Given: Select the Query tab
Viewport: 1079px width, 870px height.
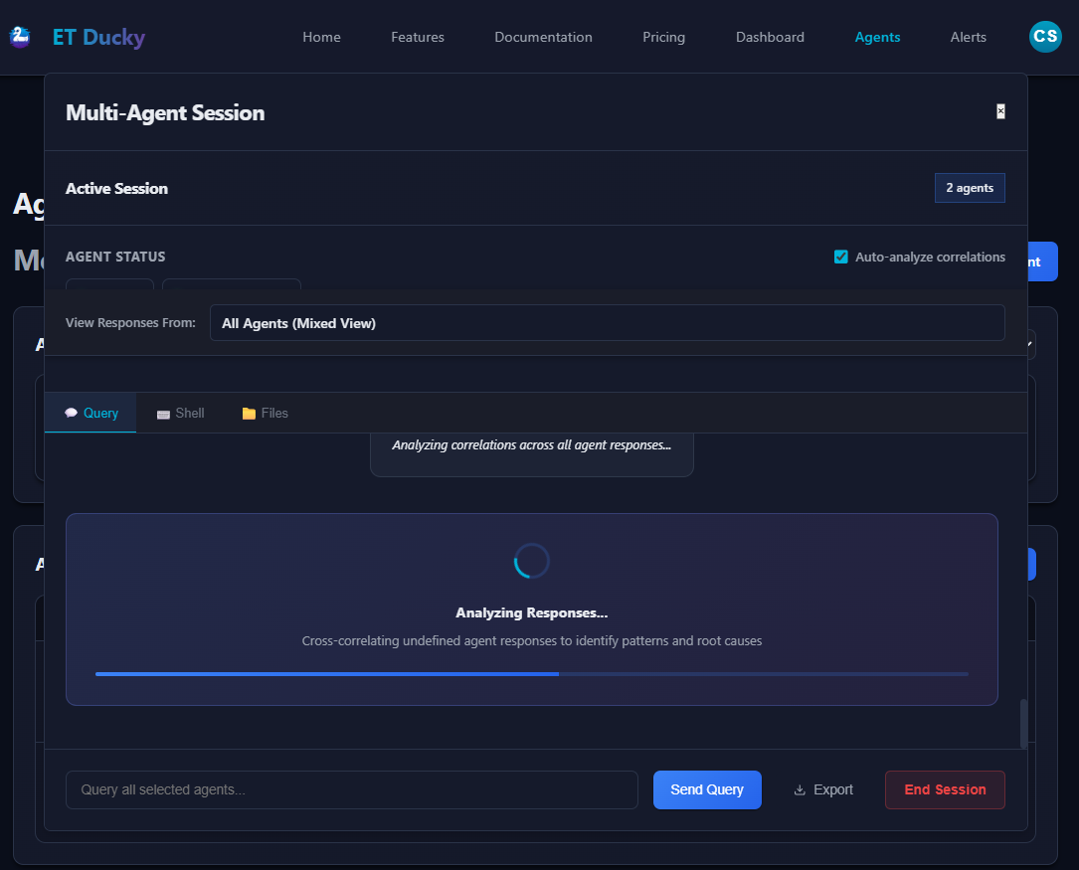Looking at the screenshot, I should point(90,413).
